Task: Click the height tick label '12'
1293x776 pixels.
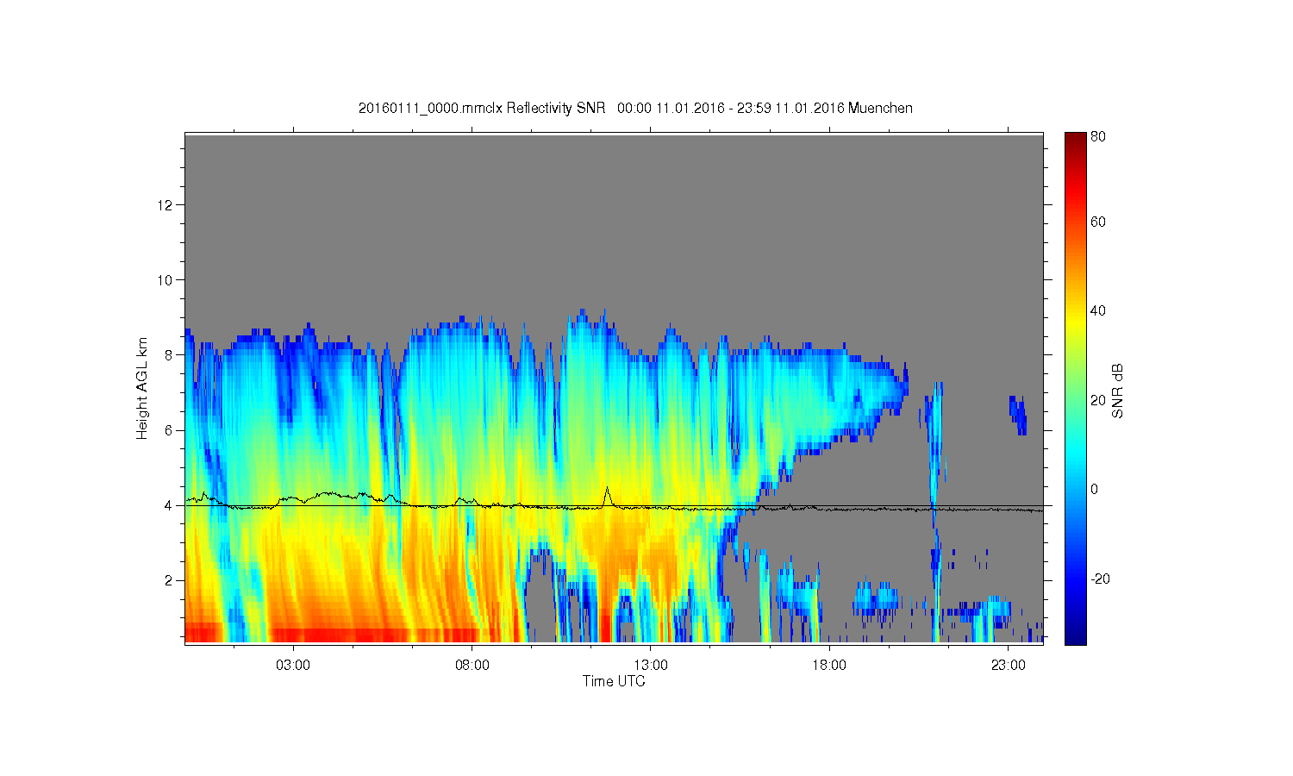Action: point(164,204)
